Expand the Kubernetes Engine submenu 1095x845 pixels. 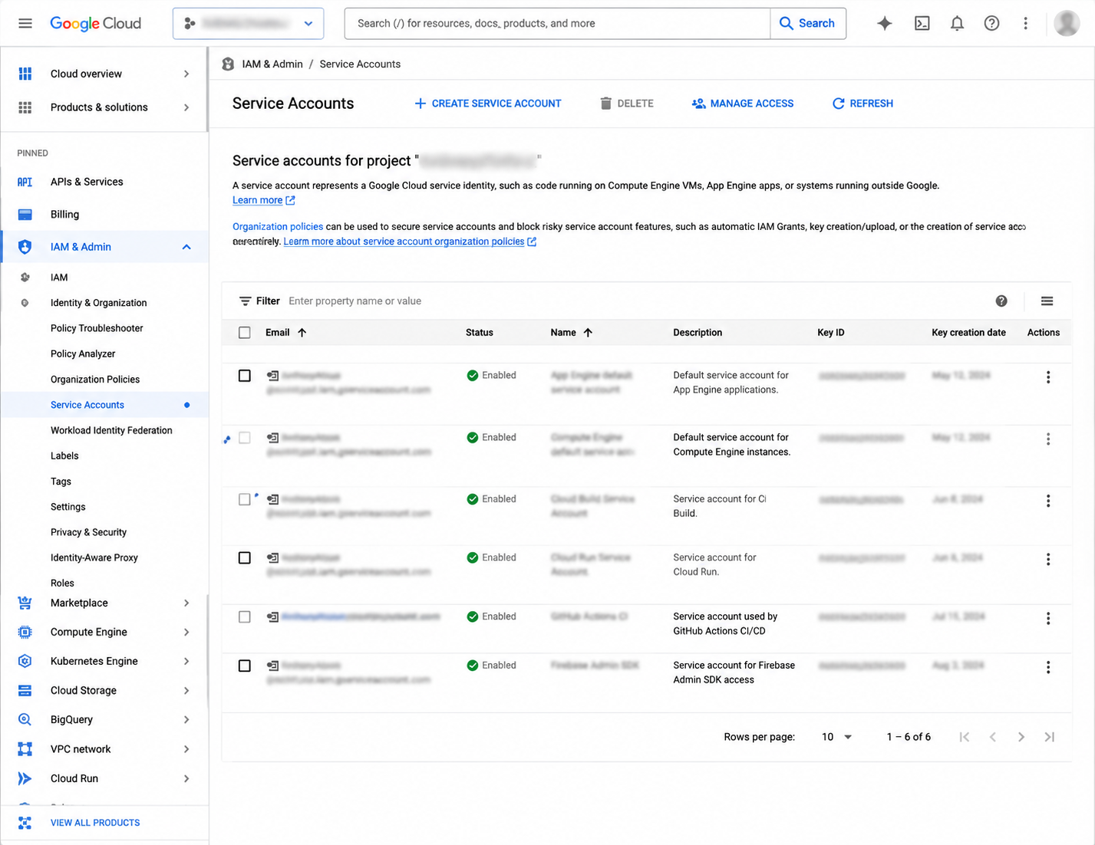186,662
